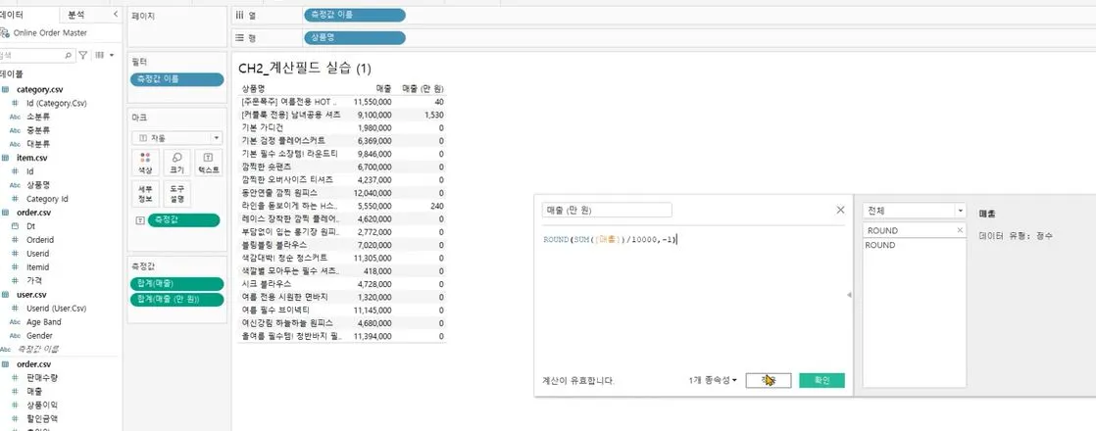
Task: Click the columns shelf icon beside 열
Action: click(239, 15)
